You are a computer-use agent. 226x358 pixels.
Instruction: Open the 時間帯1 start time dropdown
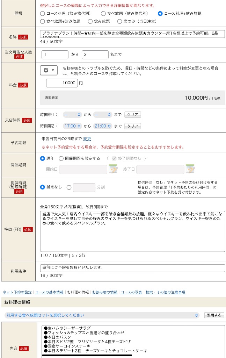[x=72, y=115]
